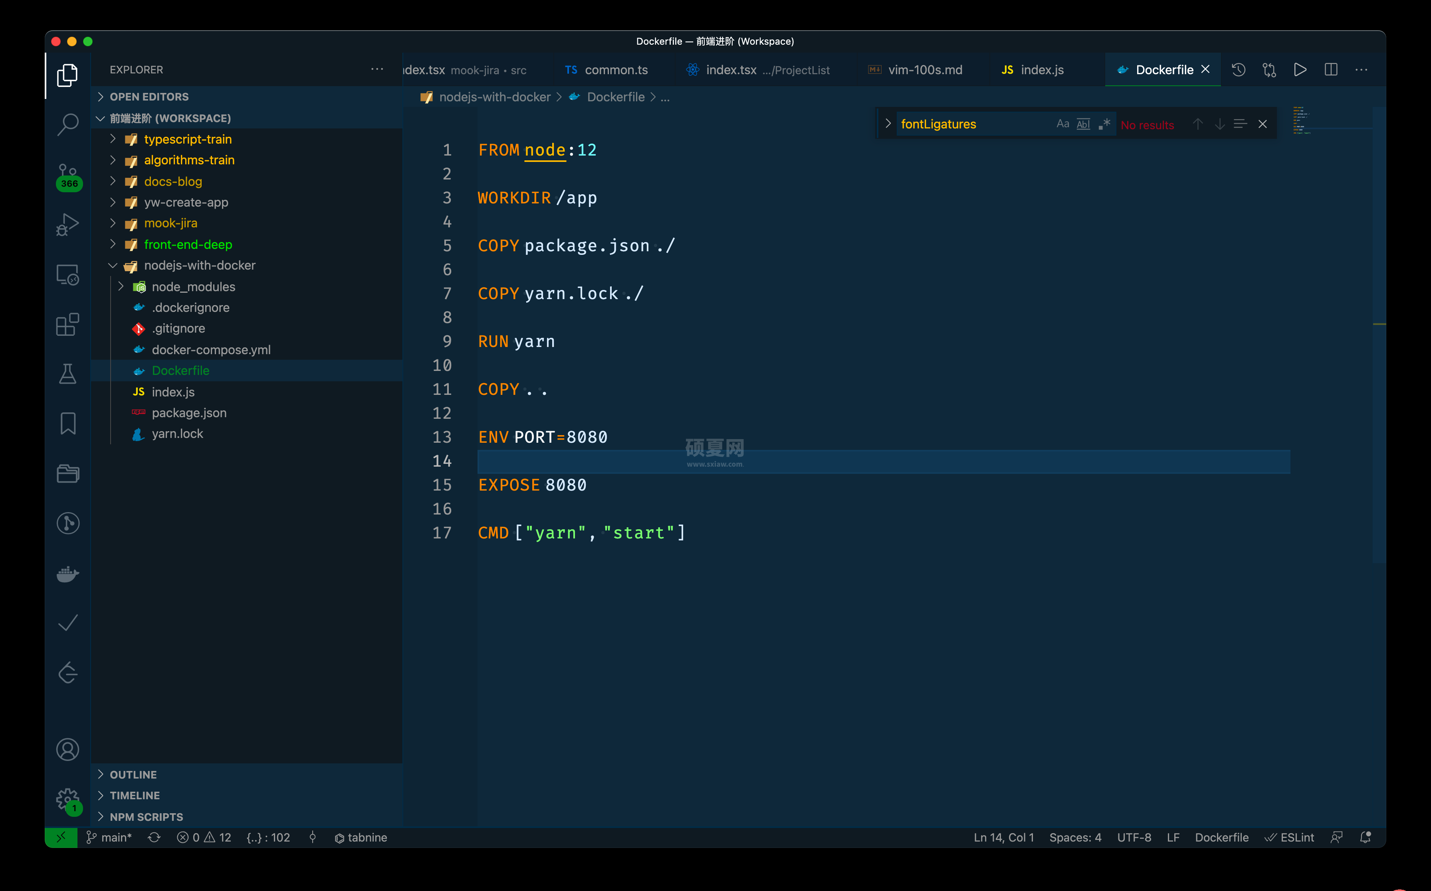Open the Explorer view in activity bar
Screen dimensions: 1431x891
click(67, 75)
